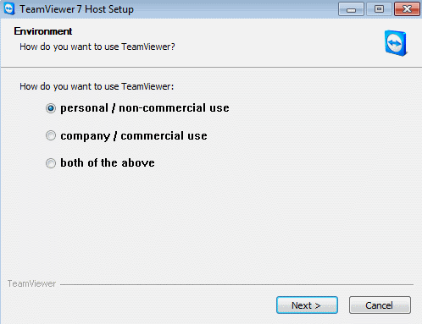Image resolution: width=422 pixels, height=324 pixels.
Task: Click the 'personal / non-commercial use' label text
Action: coord(145,108)
